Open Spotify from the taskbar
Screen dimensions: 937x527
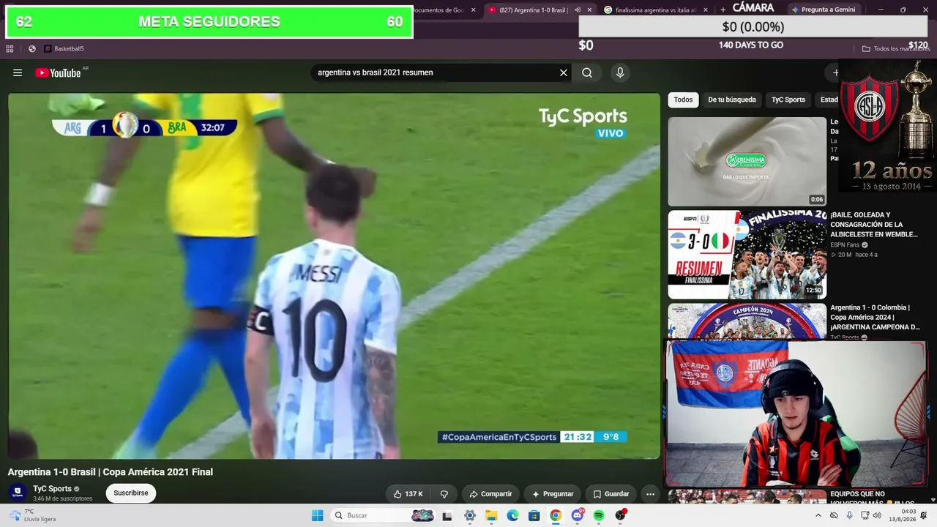point(599,515)
